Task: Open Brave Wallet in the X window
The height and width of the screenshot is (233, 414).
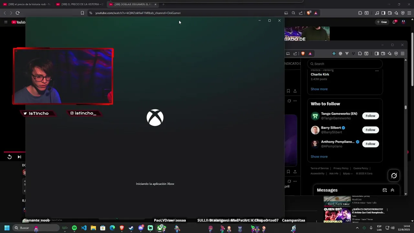Action: pyautogui.click(x=383, y=53)
